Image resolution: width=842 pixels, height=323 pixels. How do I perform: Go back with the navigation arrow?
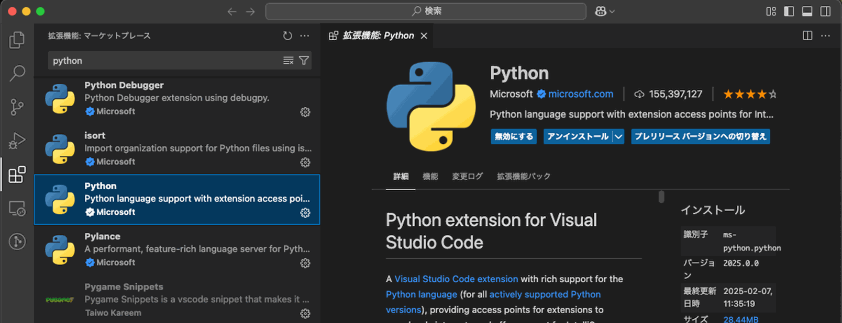click(232, 11)
